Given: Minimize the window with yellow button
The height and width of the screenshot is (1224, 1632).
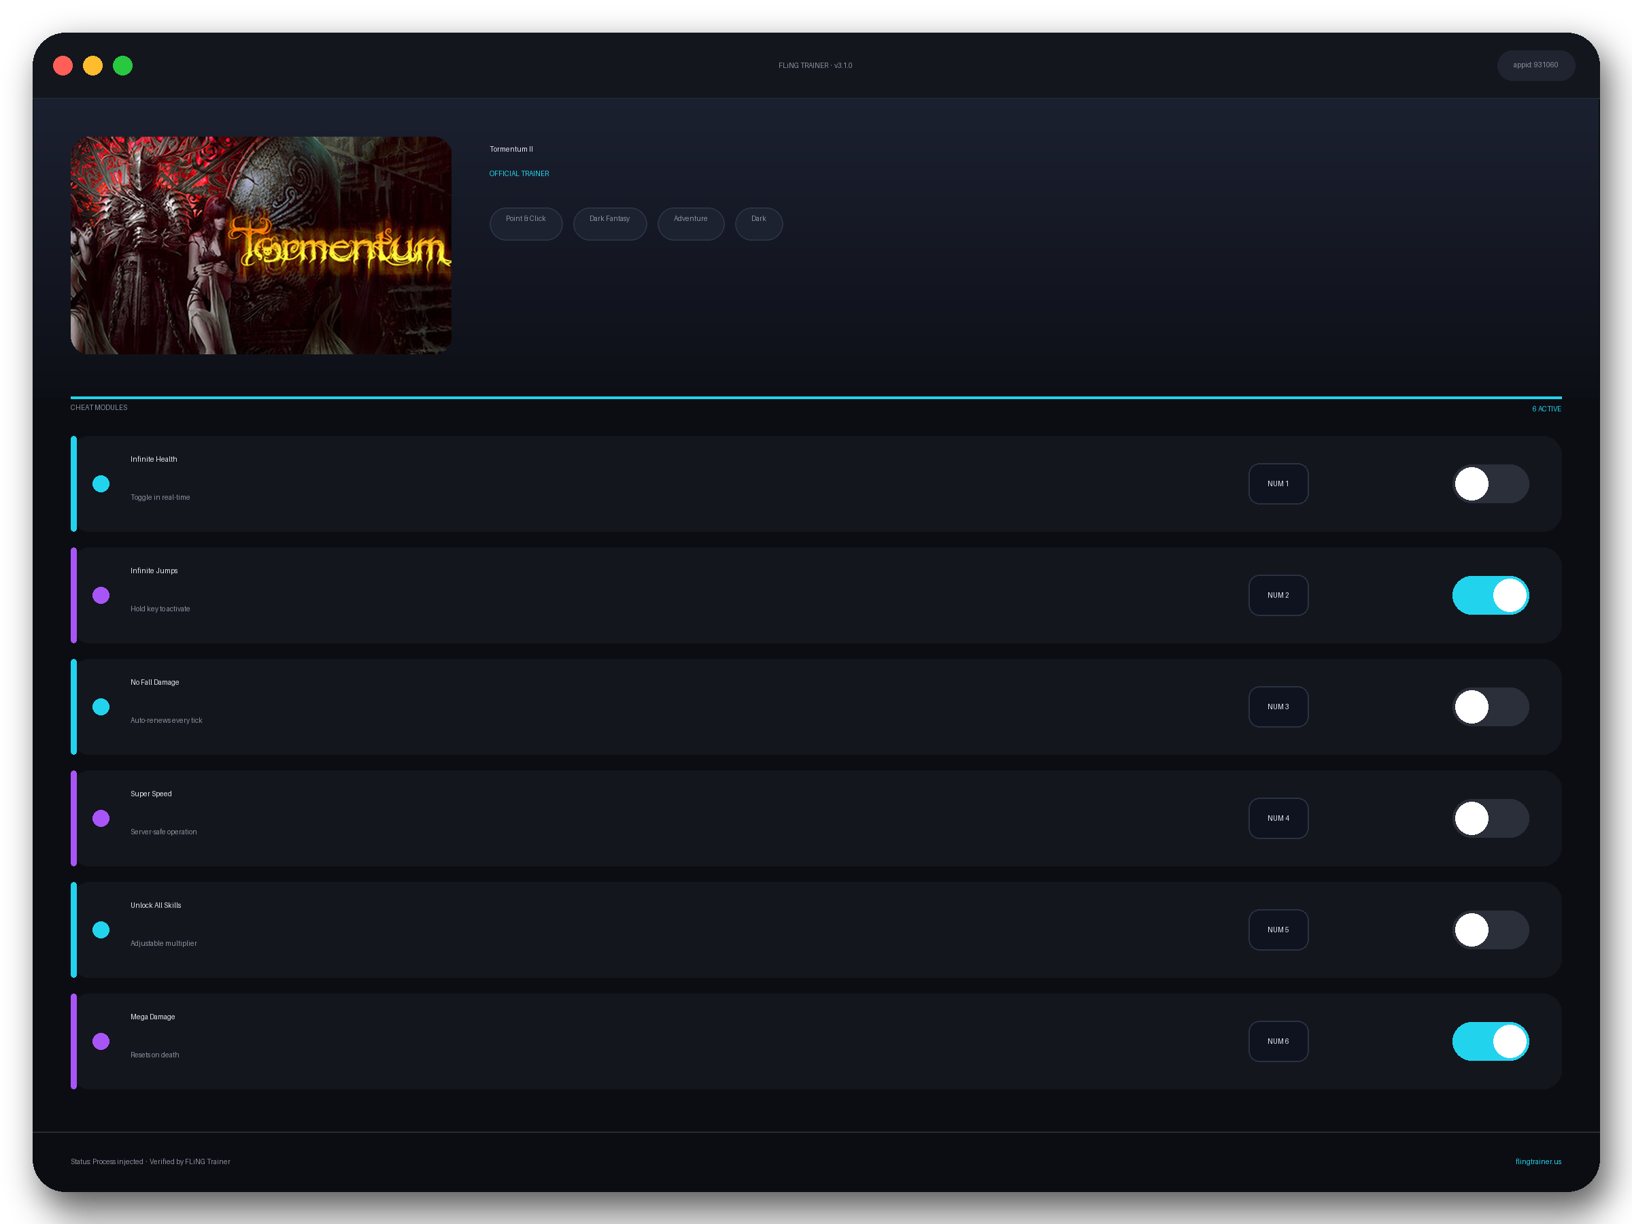Looking at the screenshot, I should point(93,66).
